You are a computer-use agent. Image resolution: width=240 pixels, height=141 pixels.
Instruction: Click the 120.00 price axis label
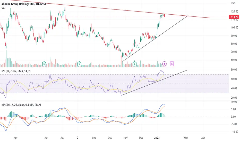tap(235, 12)
